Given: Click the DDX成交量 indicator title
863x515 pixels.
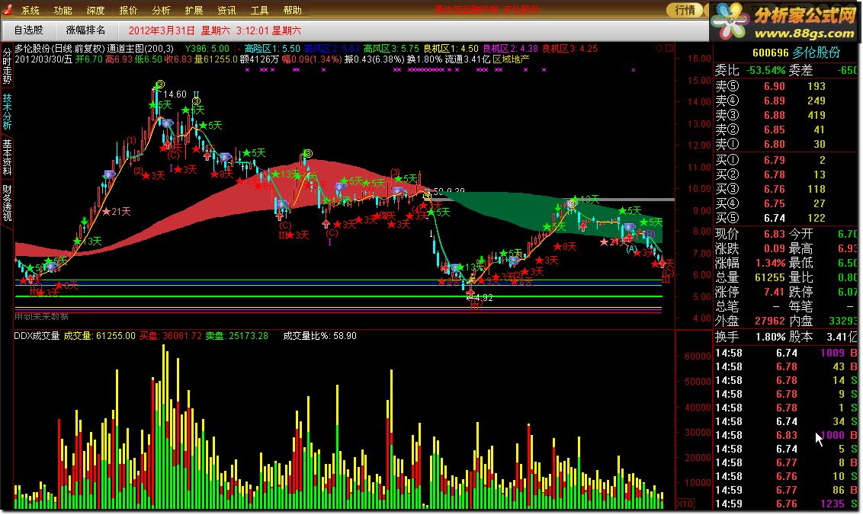Looking at the screenshot, I should [x=37, y=336].
